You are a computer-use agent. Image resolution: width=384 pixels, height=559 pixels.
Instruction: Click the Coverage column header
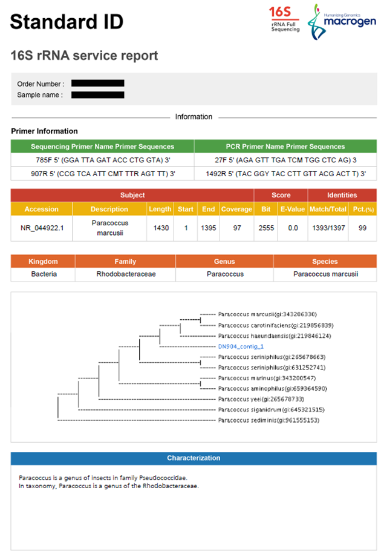[x=236, y=209]
